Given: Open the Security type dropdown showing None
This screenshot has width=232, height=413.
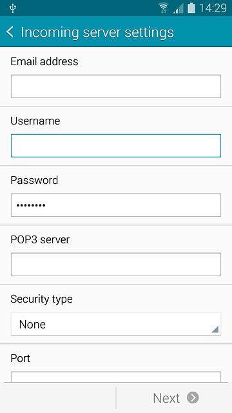Looking at the screenshot, I should (x=116, y=324).
